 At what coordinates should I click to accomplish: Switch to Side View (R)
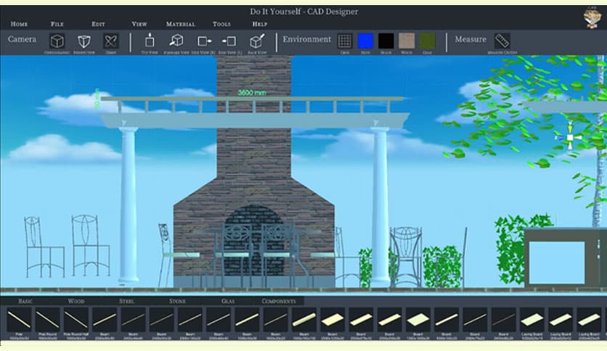tap(204, 41)
